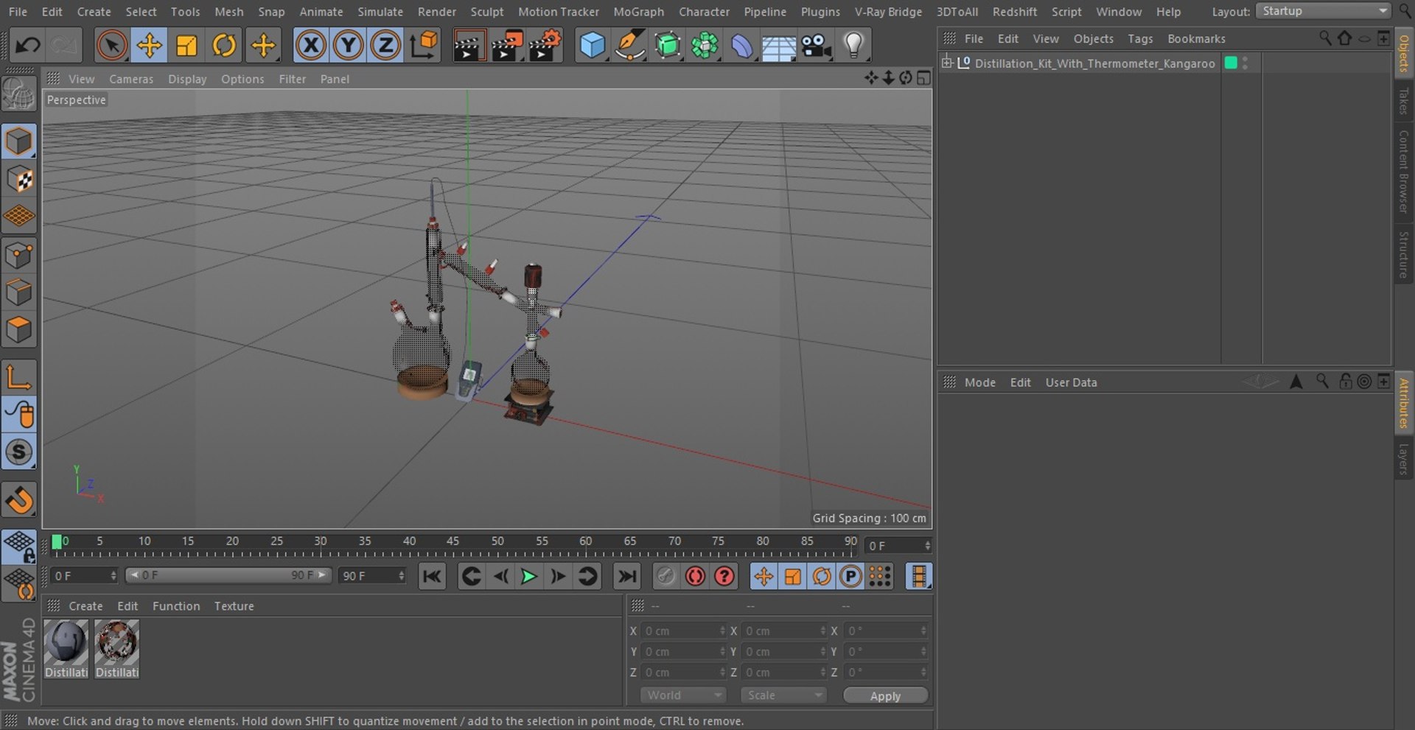1415x730 pixels.
Task: Switch to Texture mode
Action: (19, 179)
